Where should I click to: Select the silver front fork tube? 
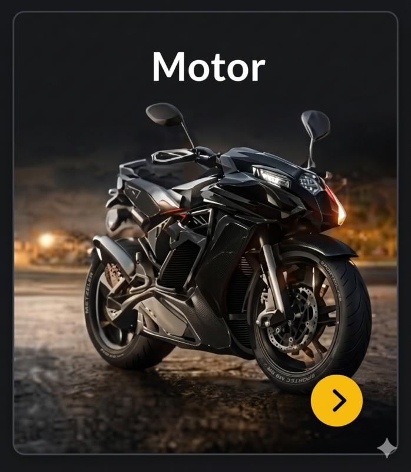[273, 276]
